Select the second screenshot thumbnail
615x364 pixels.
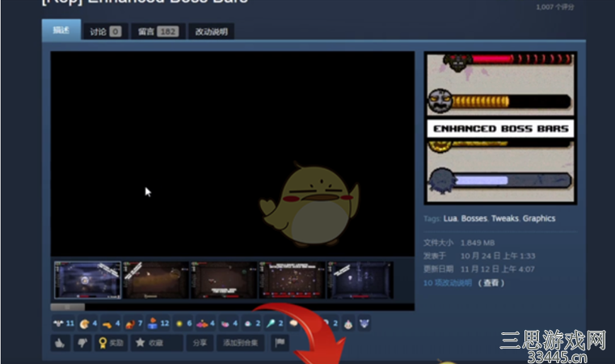156,280
